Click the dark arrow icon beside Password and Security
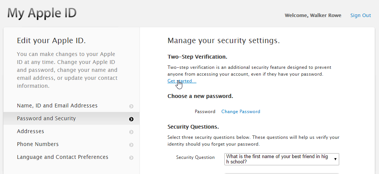This screenshot has height=174, width=379. [131, 119]
